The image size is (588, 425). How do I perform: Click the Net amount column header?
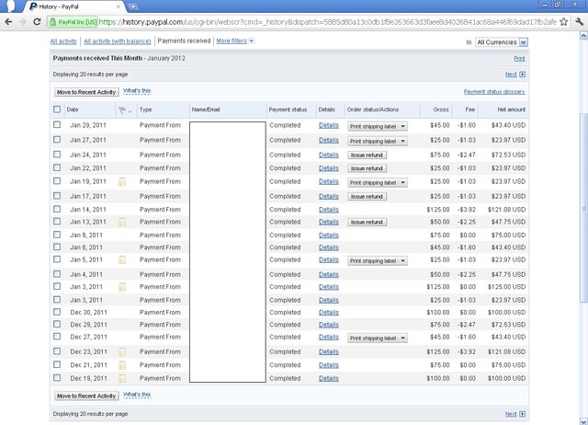tap(512, 109)
